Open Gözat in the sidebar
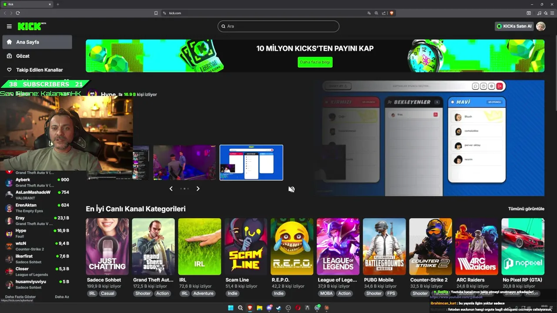 tap(37, 56)
